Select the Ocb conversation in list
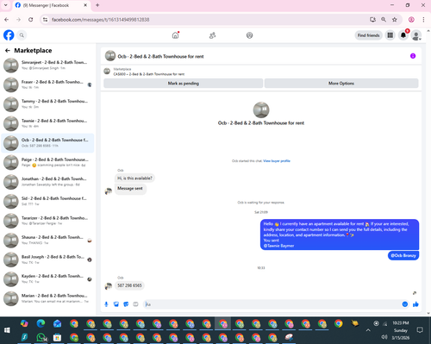Image resolution: width=431 pixels, height=344 pixels. click(x=47, y=143)
